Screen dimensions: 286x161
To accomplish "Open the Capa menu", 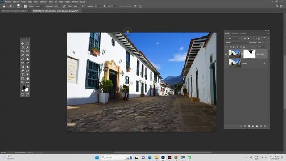I will (x=30, y=2).
